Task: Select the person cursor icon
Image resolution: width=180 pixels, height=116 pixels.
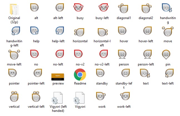Action: click(122, 54)
